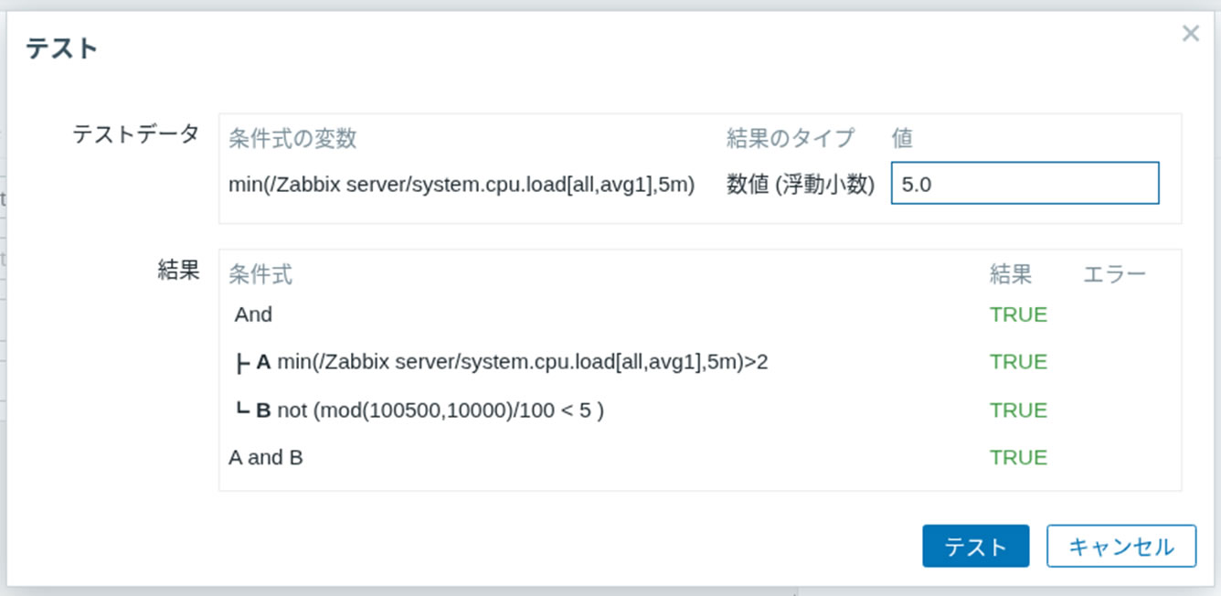1221x596 pixels.
Task: Click the TRUE result for condition A
Action: [x=1017, y=361]
